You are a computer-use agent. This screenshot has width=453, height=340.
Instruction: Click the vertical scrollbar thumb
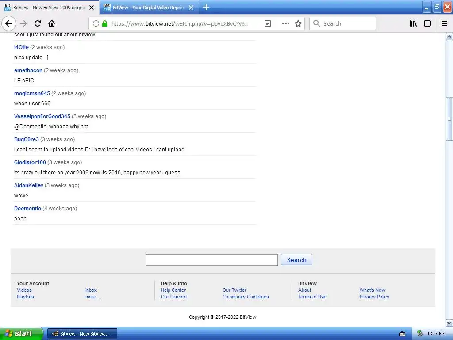coord(449,119)
